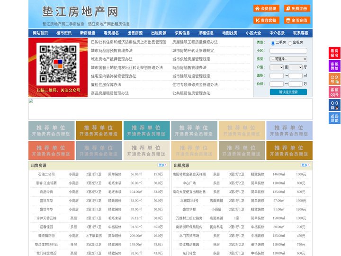Click the maximum 面积 input field
The height and width of the screenshot is (256, 341).
(x=296, y=75)
